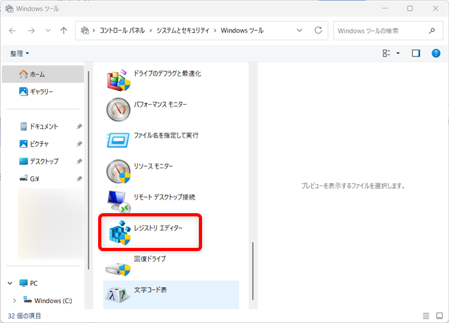This screenshot has height=323, width=449.
Task: Unpin ドキュメント using its pin icon
Action: (80, 127)
